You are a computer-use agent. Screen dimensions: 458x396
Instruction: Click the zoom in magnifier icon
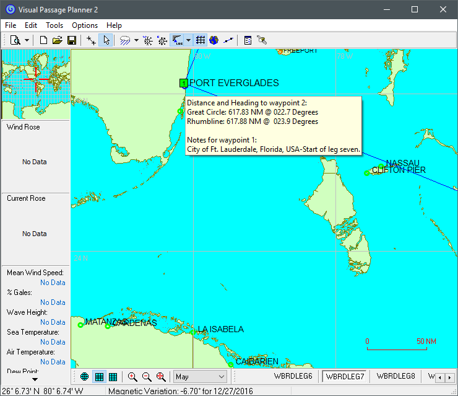132,377
